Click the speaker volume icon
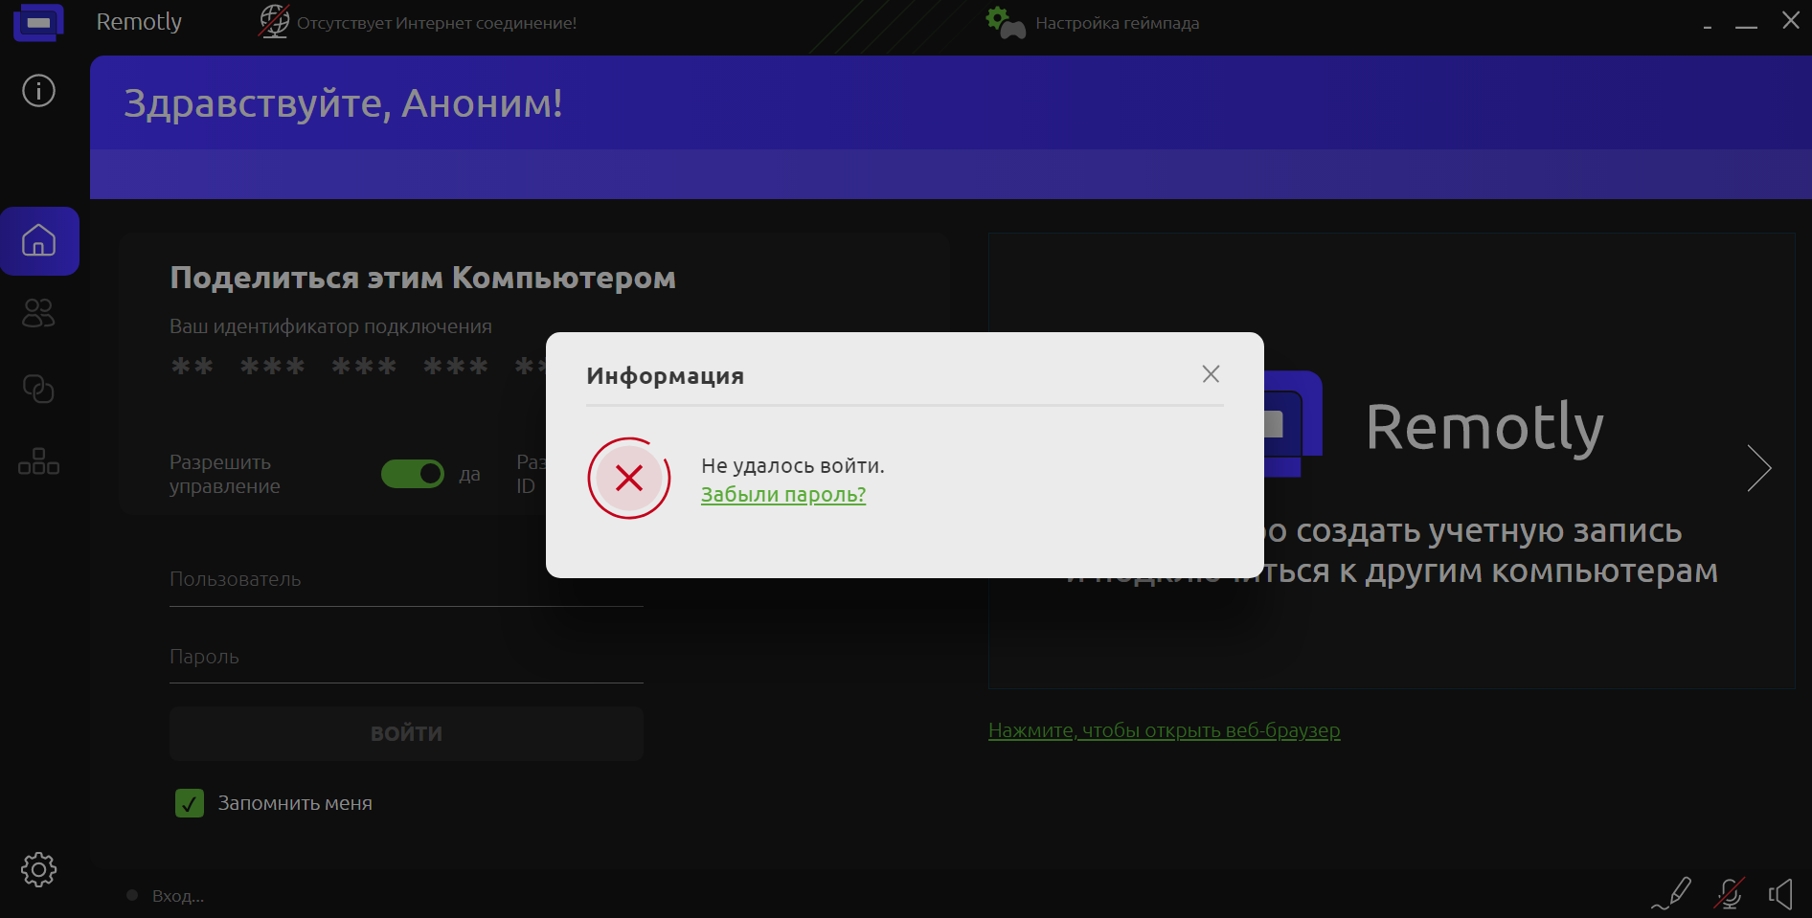1812x918 pixels. coord(1780,894)
